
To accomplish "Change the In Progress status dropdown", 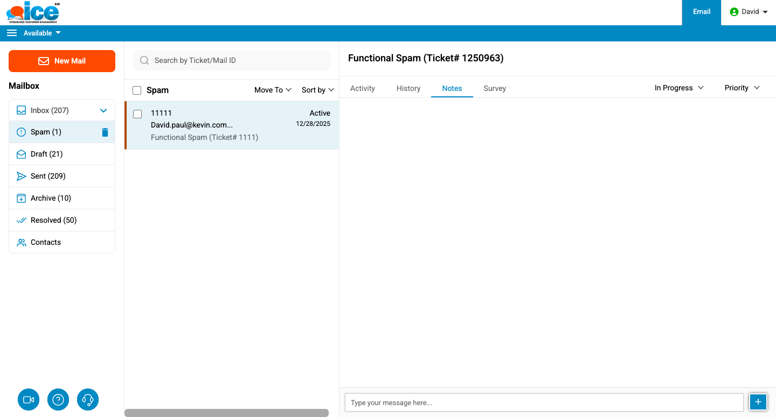I will [x=679, y=88].
